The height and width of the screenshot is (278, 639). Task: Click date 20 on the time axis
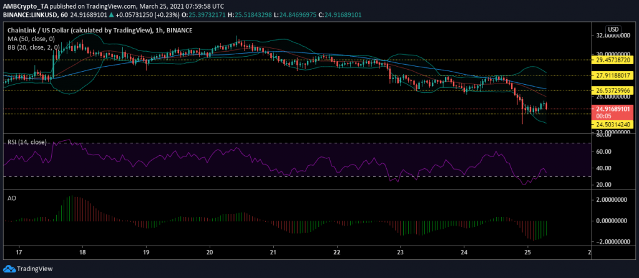(x=210, y=253)
